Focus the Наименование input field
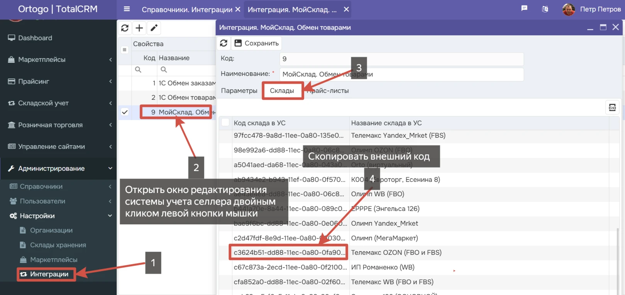Screen dimensions: 625x295 point(401,74)
